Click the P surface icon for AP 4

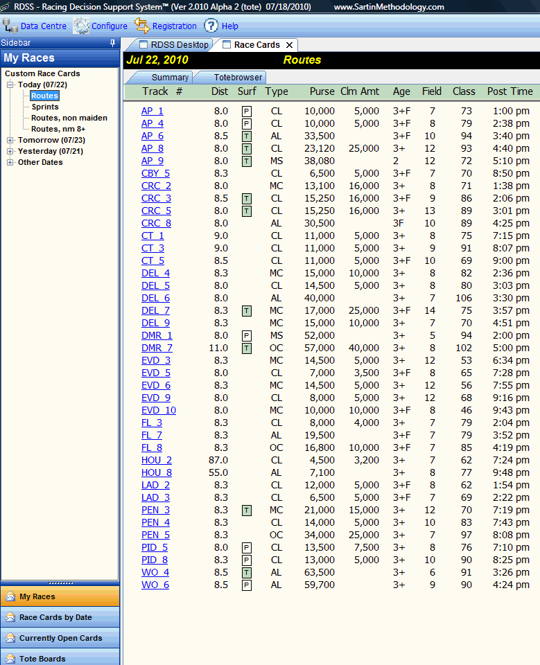coord(247,124)
